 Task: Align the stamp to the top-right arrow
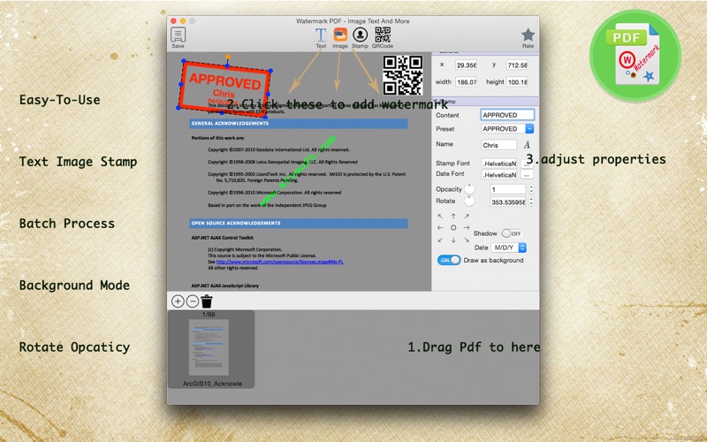[467, 217]
